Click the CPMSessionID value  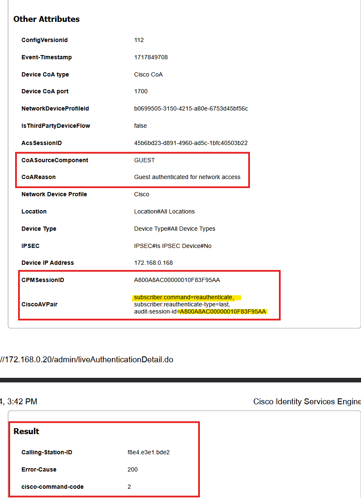177,280
